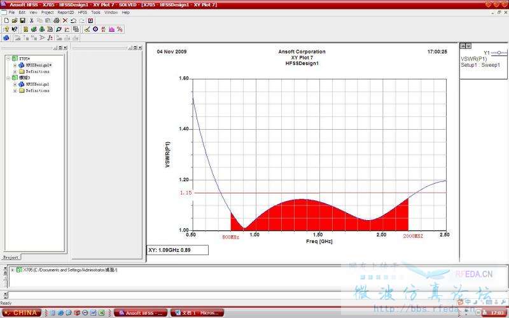The height and width of the screenshot is (318, 509).
Task: Click the letter A text icon in third toolbar
Action: pyautogui.click(x=42, y=38)
